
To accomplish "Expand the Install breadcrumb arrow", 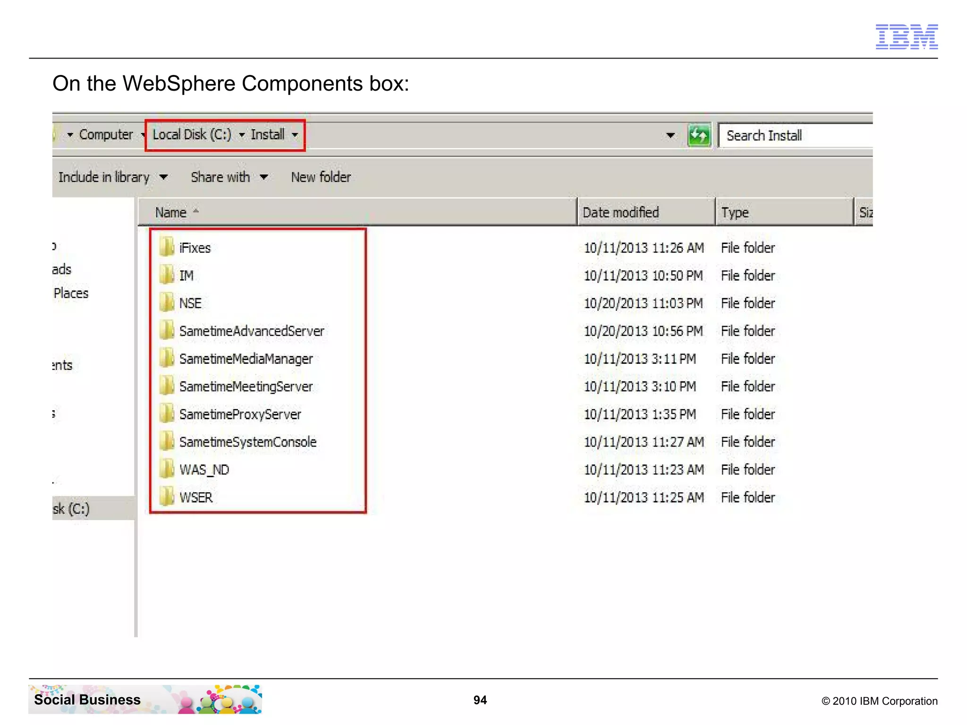I will [x=295, y=135].
